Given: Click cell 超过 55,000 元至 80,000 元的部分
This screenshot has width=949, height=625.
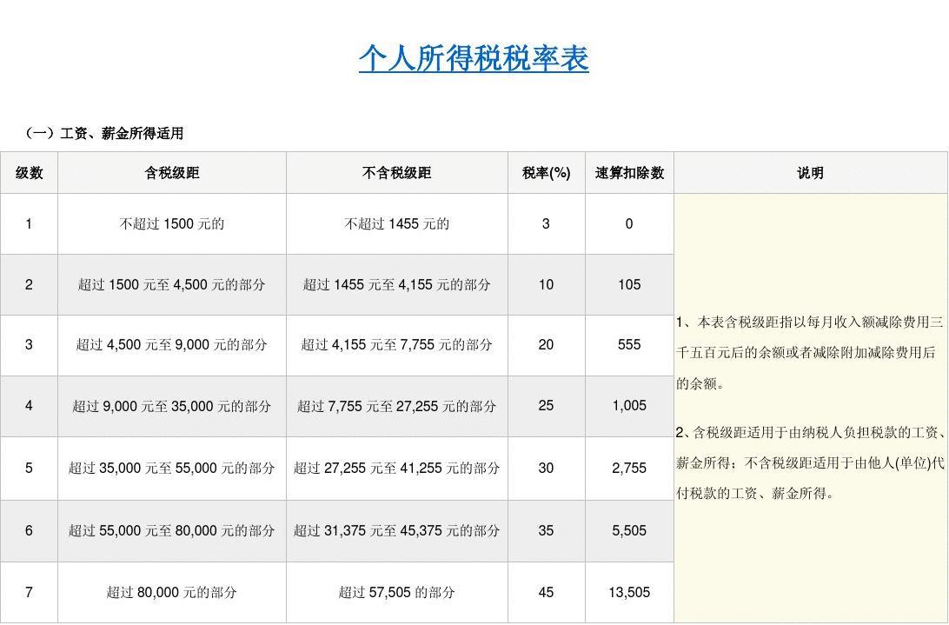Looking at the screenshot, I should [x=172, y=531].
